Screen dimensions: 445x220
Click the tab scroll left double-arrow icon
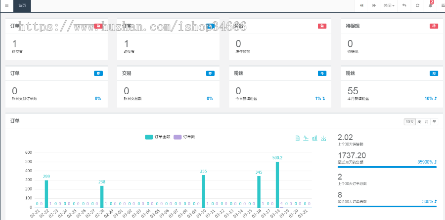361,5
